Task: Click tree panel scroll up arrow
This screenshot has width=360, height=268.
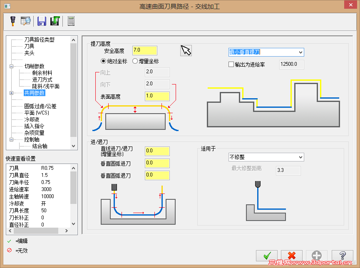Action: tap(74, 40)
